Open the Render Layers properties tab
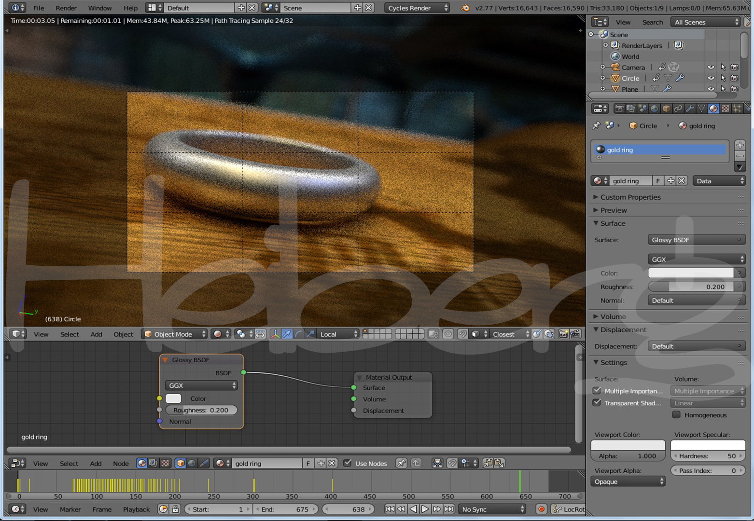Viewport: 754px width, 521px height. [x=631, y=109]
